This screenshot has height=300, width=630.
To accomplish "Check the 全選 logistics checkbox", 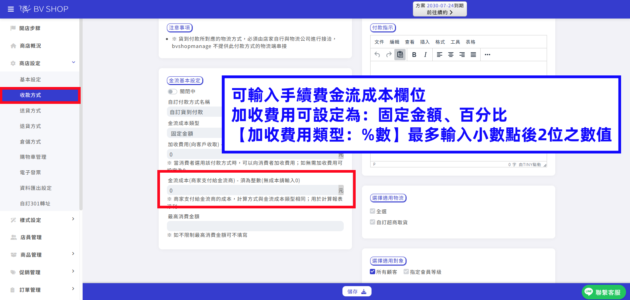I will click(x=373, y=211).
